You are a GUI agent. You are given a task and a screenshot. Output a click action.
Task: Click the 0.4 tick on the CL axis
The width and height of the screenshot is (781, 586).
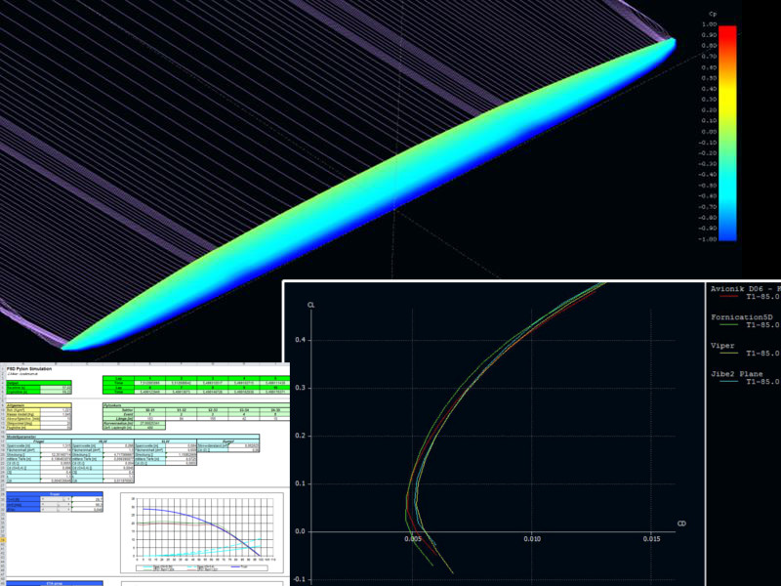coord(300,340)
